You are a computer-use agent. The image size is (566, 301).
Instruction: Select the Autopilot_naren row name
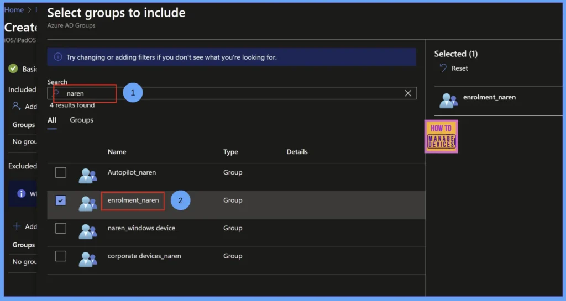pos(132,172)
